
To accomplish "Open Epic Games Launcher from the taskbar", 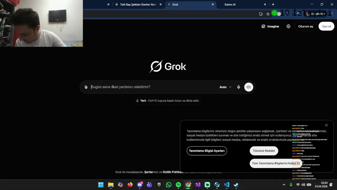I will pyautogui.click(x=159, y=185).
